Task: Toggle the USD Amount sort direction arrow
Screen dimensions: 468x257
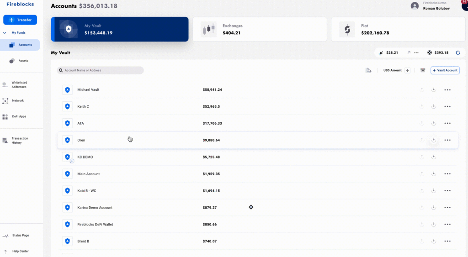Action: point(407,70)
